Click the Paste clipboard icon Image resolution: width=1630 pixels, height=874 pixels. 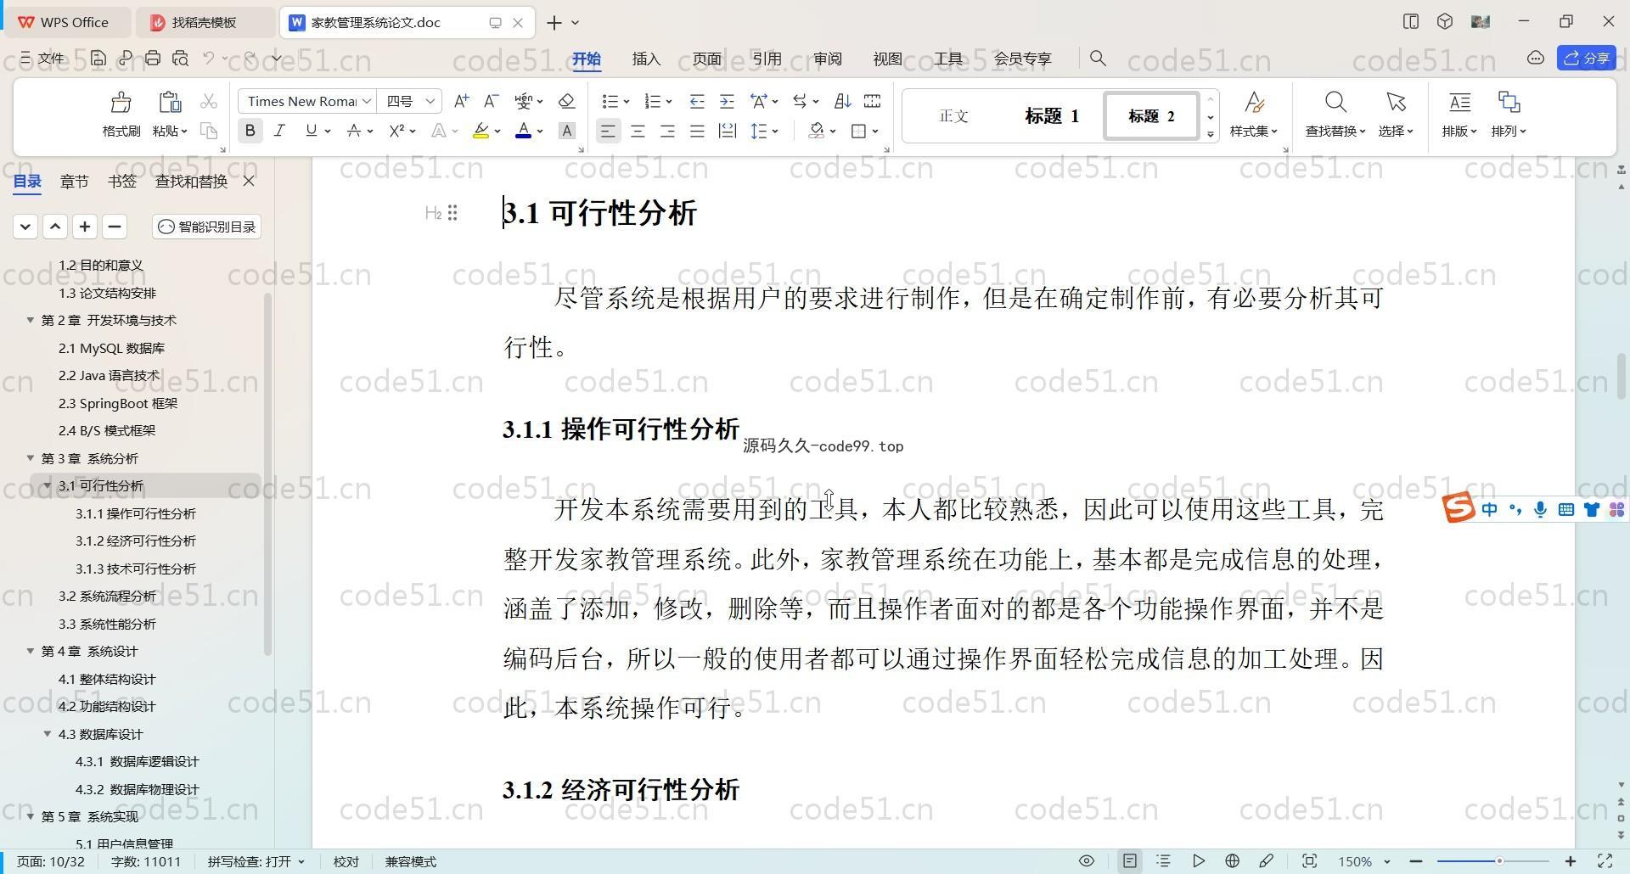click(x=170, y=103)
